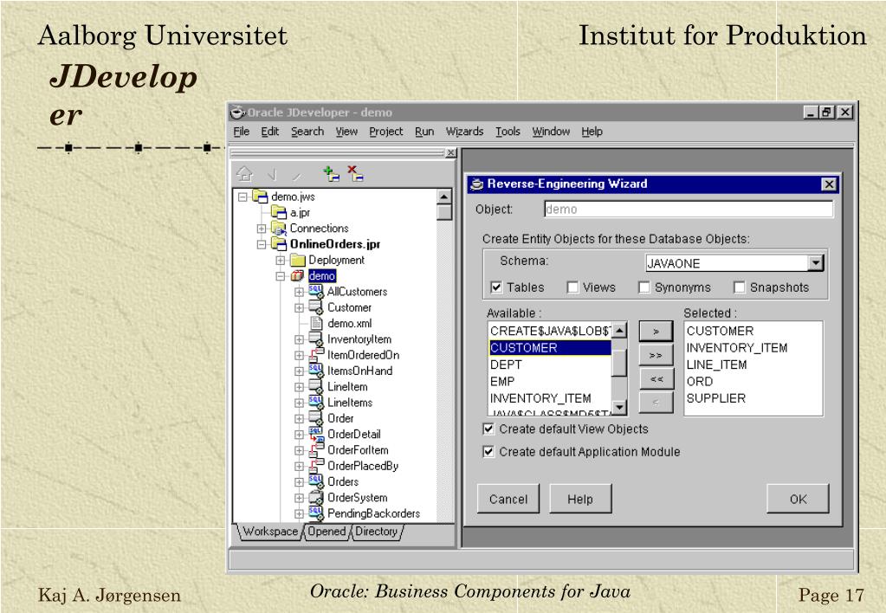886x613 pixels.
Task: Select CUSTOMER in Available list
Action: (x=550, y=347)
